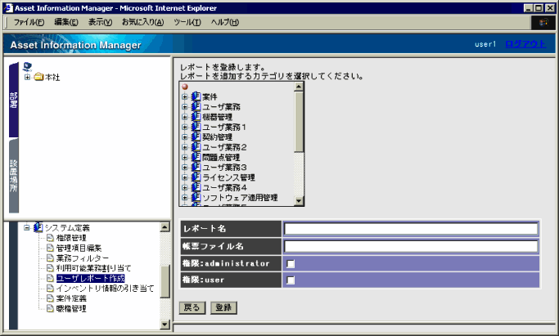Screen dimensions: 559x336
Task: Select the 業務フィルター menu item
Action: tap(83, 258)
